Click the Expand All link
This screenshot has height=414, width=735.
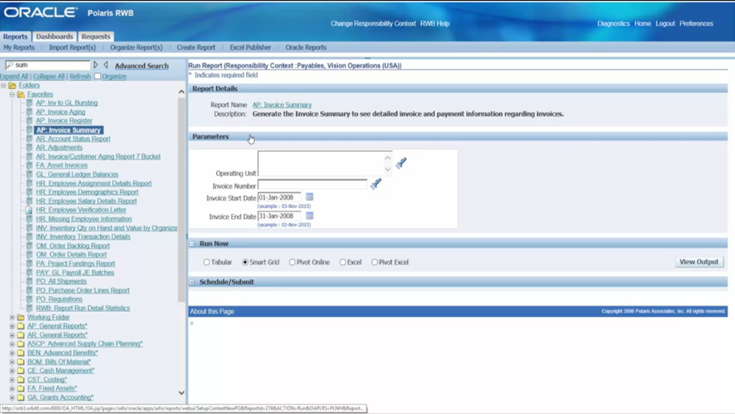point(14,76)
